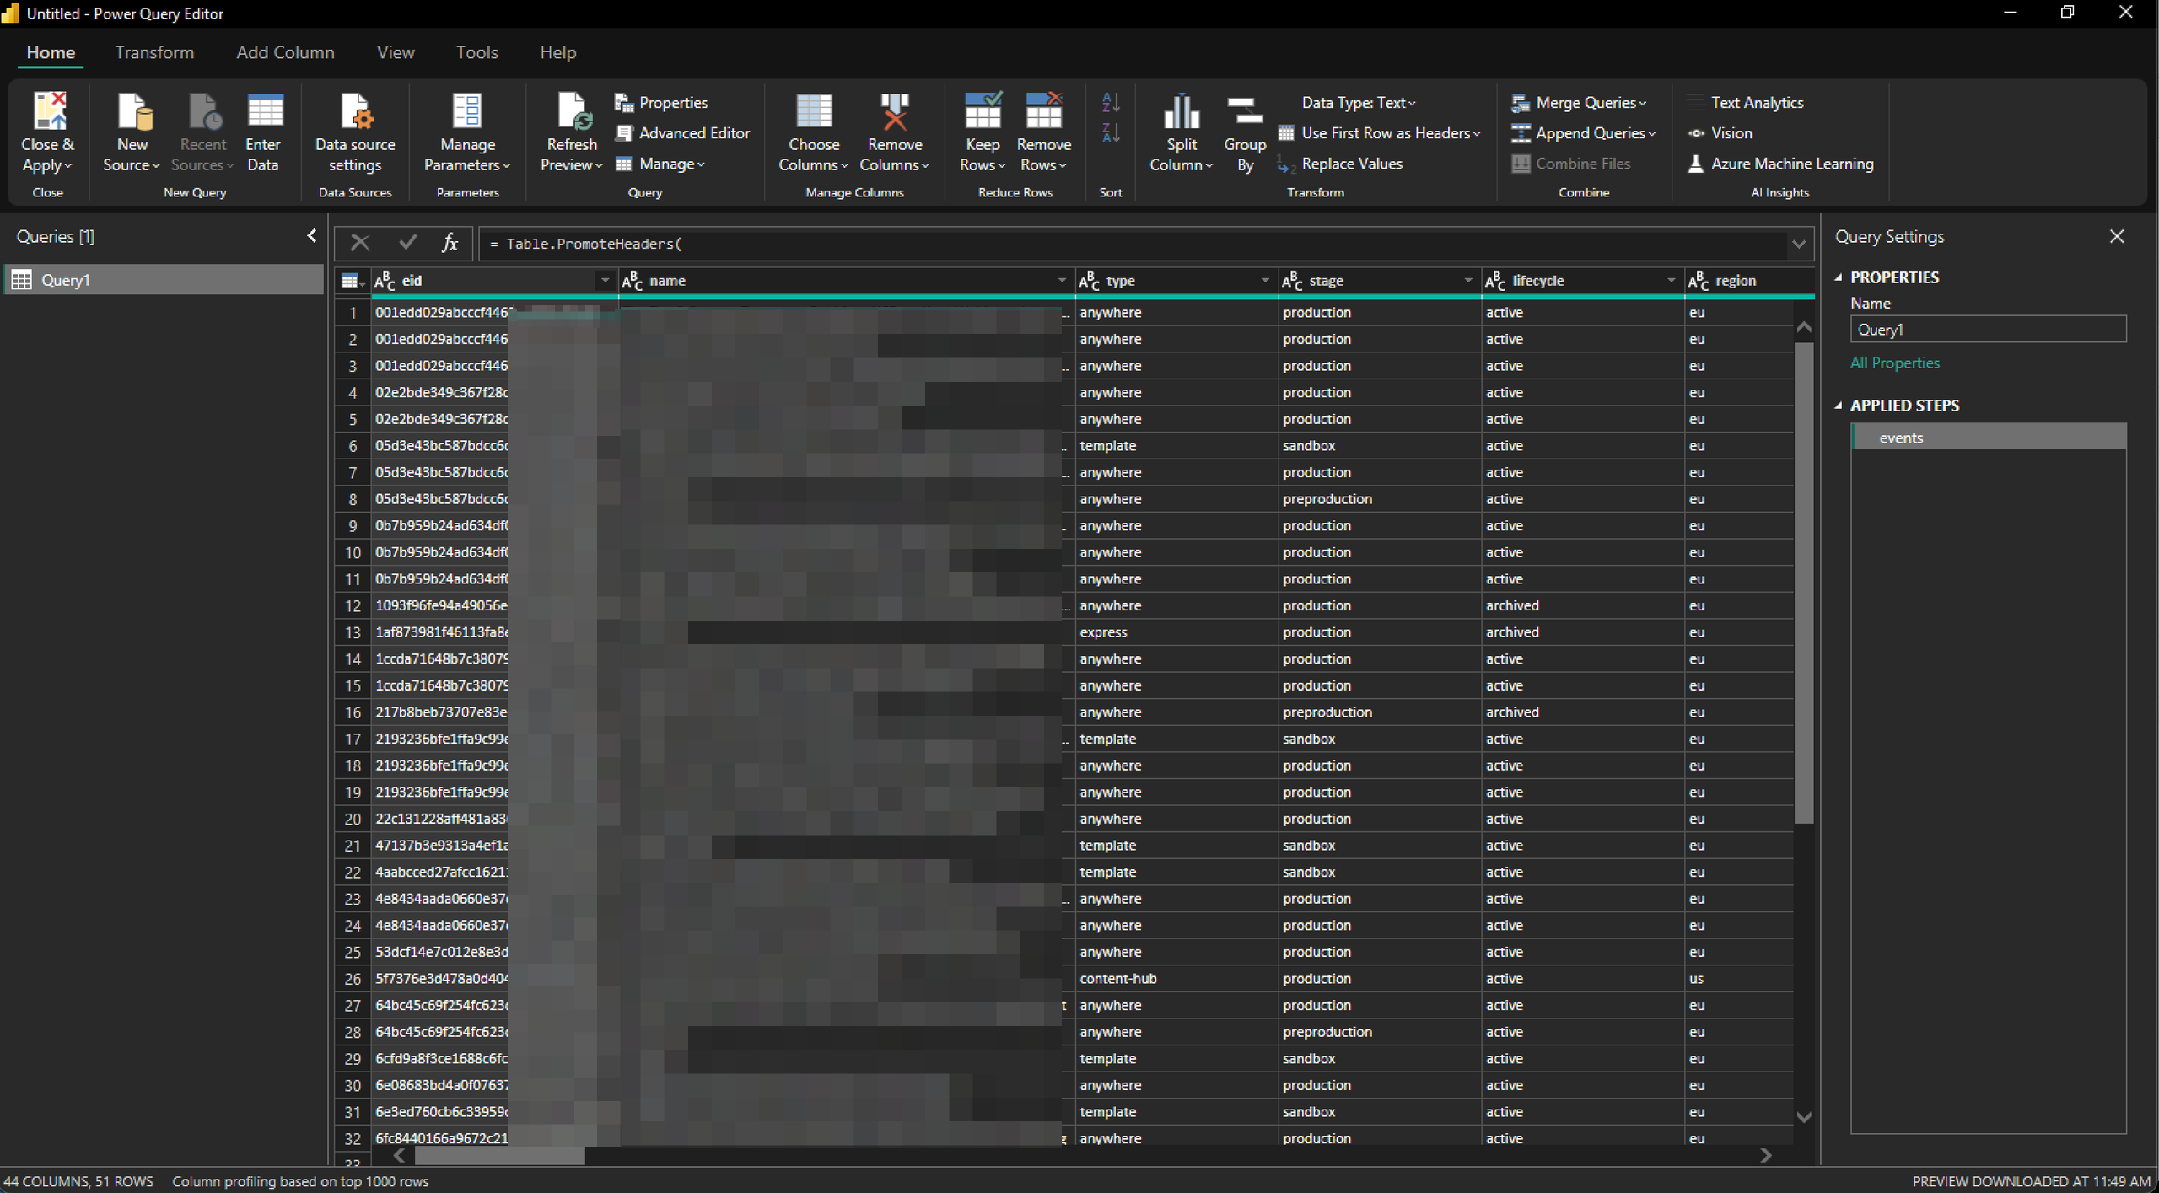Collapse the PROPERTIES section
This screenshot has height=1193, width=2159.
[1839, 277]
